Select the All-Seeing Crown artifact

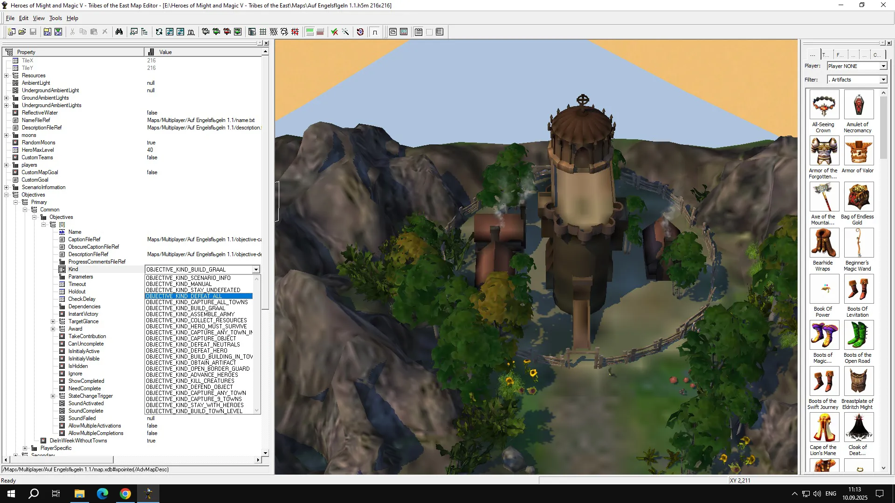[824, 111]
